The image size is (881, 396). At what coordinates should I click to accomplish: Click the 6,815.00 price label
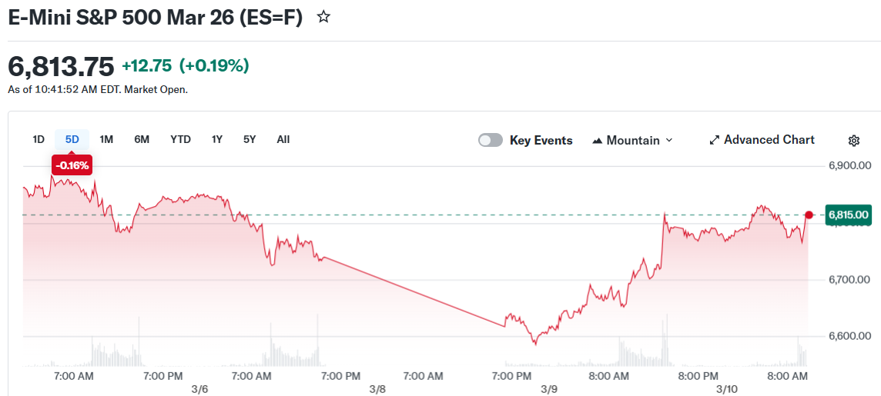[847, 215]
